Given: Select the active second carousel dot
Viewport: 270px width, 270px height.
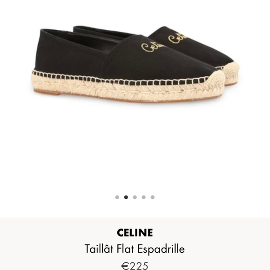Looking at the screenshot, I should (x=126, y=197).
